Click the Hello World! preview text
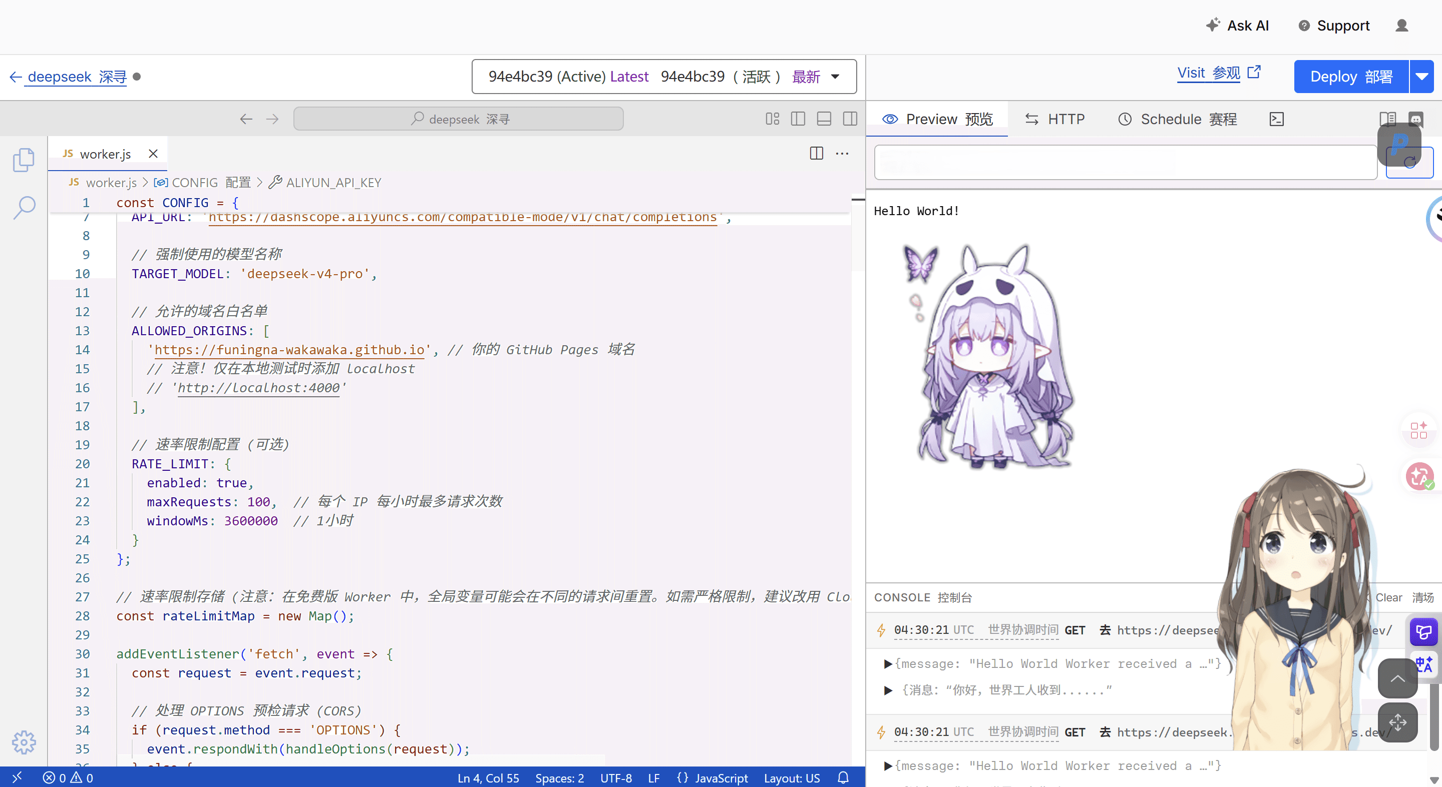The height and width of the screenshot is (787, 1442). (916, 212)
